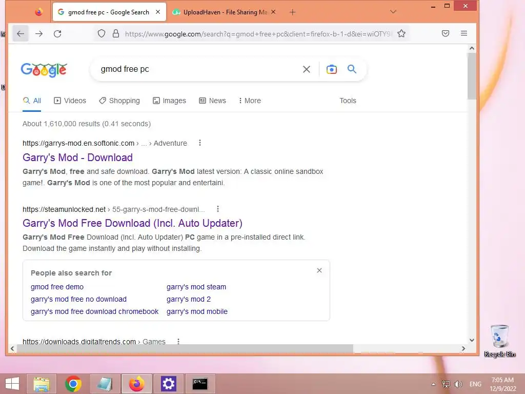Open Garry's Mod Free Download (Incl. Auto Updater)
Screen dimensions: 525x394
click(133, 223)
